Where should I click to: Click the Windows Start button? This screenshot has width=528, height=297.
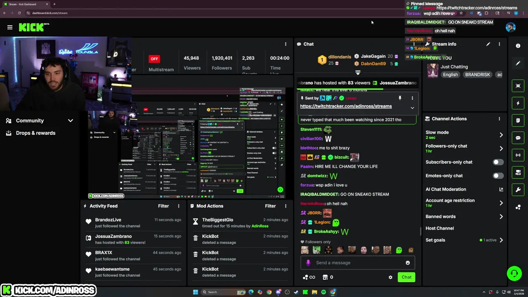(196, 292)
